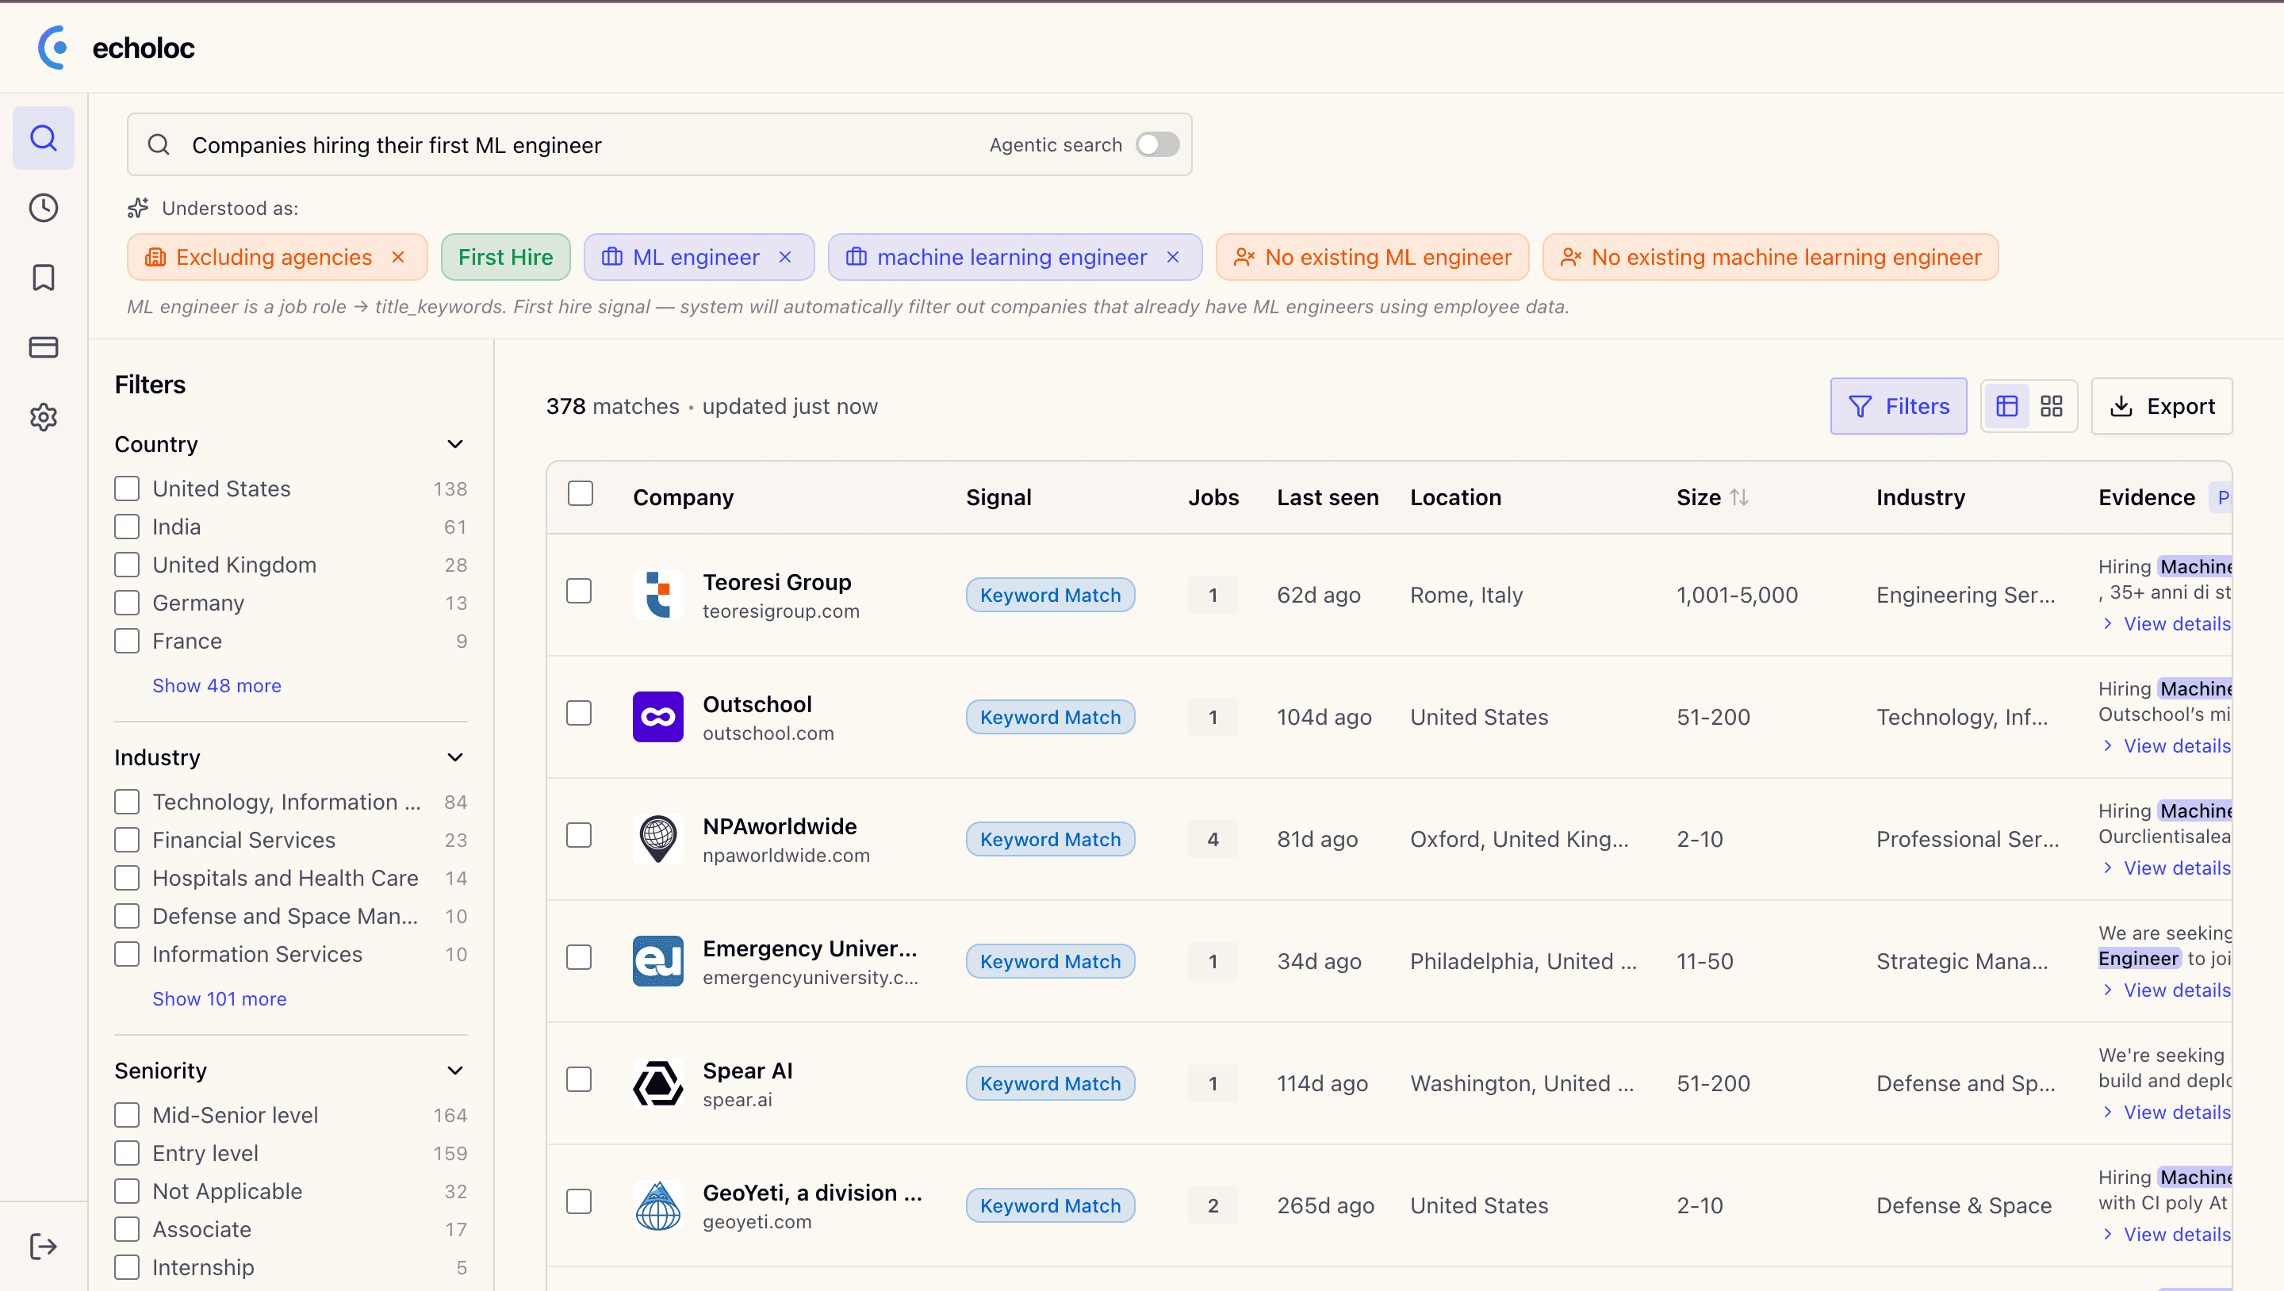This screenshot has width=2284, height=1291.
Task: Click the logout icon in the sidebar
Action: coord(44,1246)
